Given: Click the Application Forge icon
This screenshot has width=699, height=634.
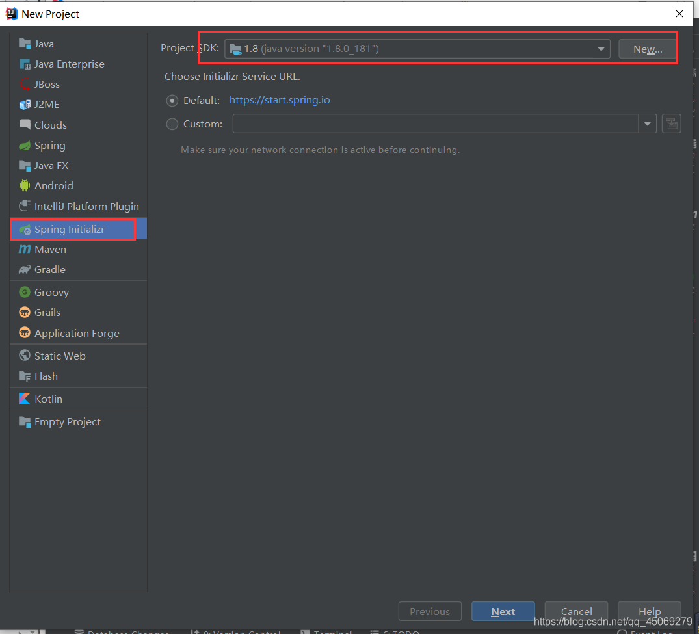Looking at the screenshot, I should click(x=25, y=332).
